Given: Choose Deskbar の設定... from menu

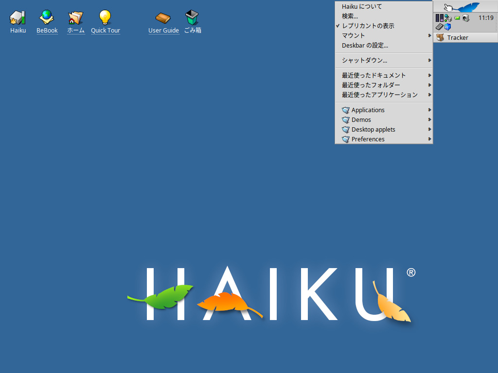Looking at the screenshot, I should (365, 45).
